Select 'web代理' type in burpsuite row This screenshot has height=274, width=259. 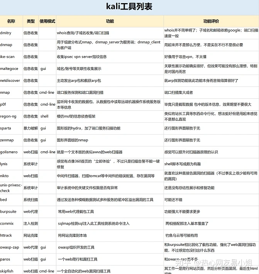(x=30, y=211)
